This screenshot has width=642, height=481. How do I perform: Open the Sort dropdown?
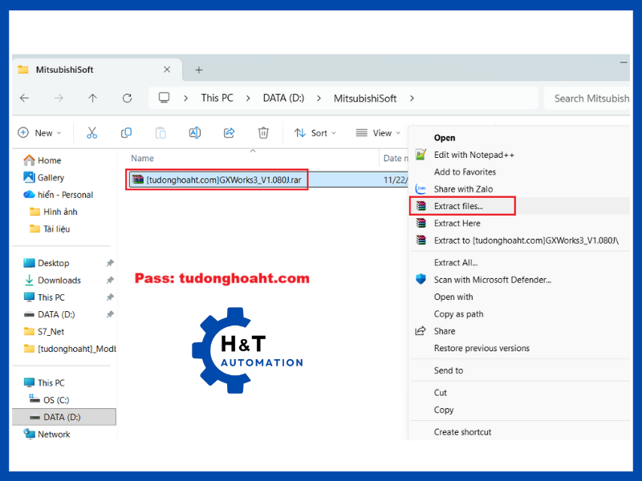[x=315, y=133]
